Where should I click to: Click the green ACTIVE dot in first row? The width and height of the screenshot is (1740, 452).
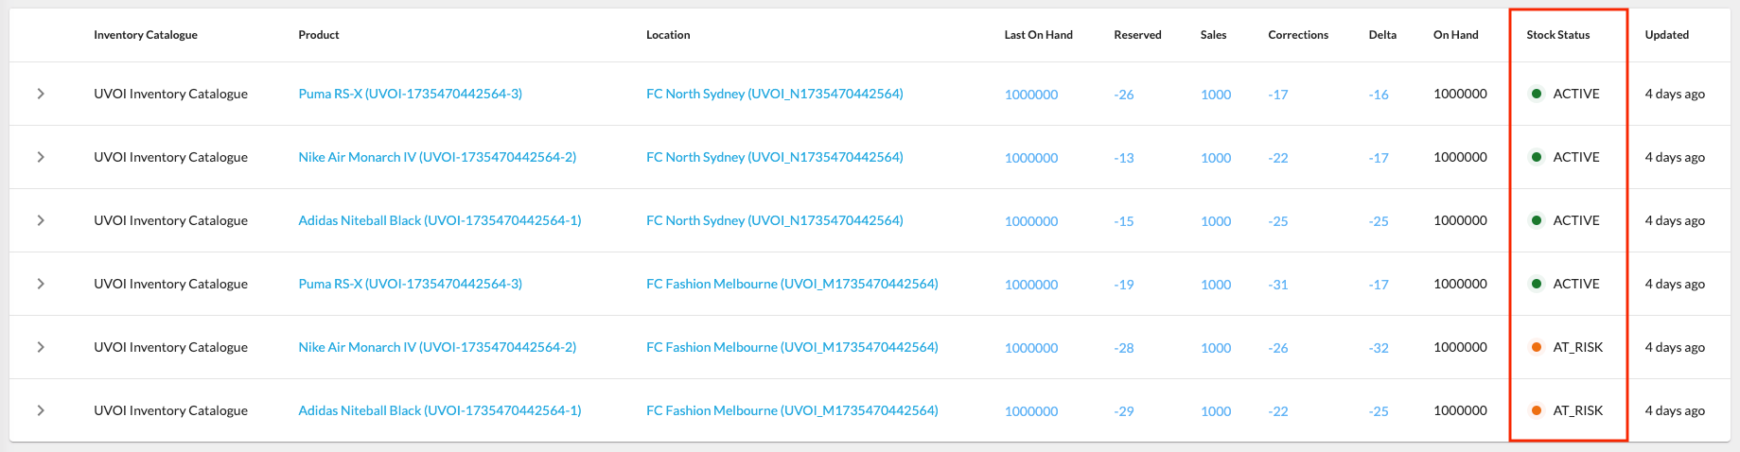point(1537,94)
